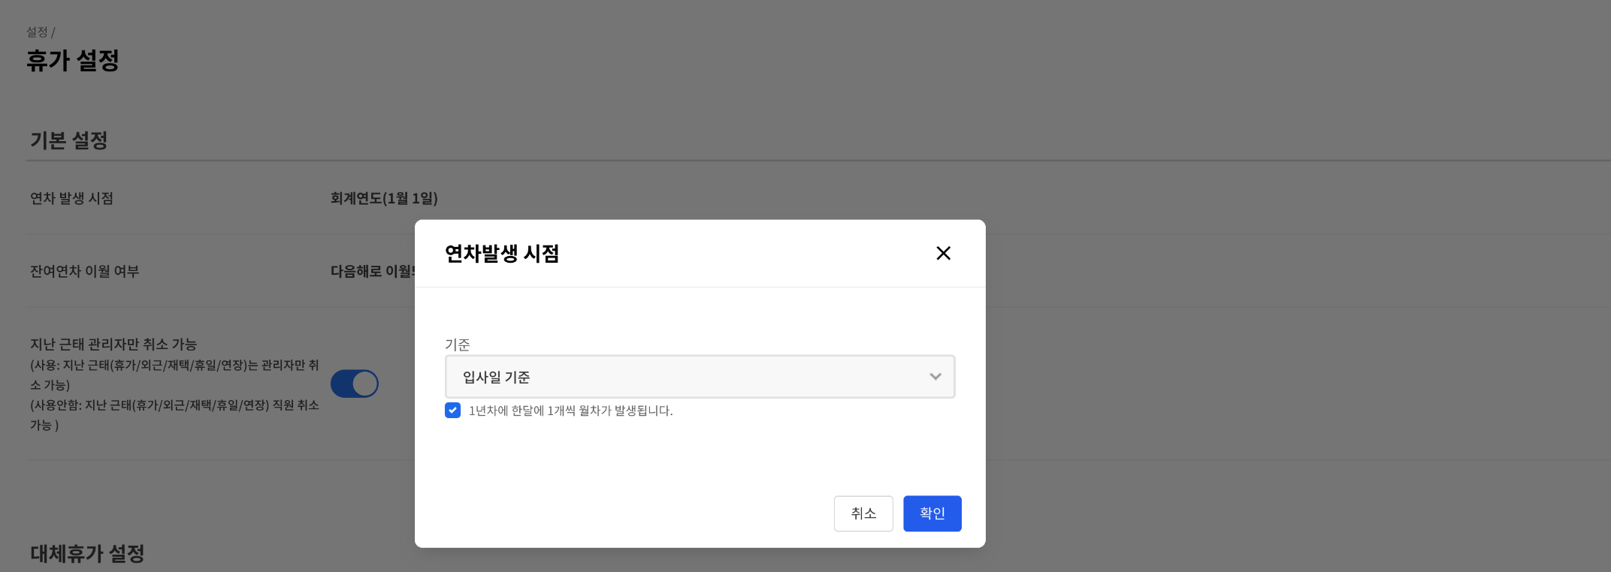Open the 입사일 기준 dropdown
The height and width of the screenshot is (572, 1611).
(x=700, y=377)
